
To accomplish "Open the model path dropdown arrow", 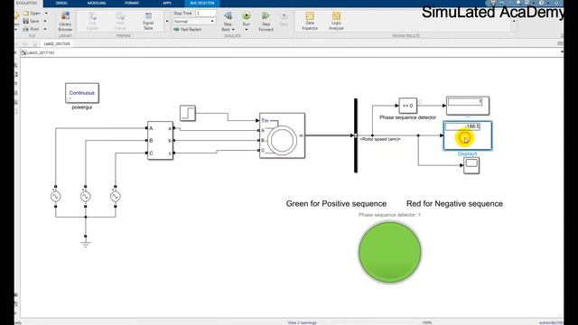I will click(x=562, y=52).
